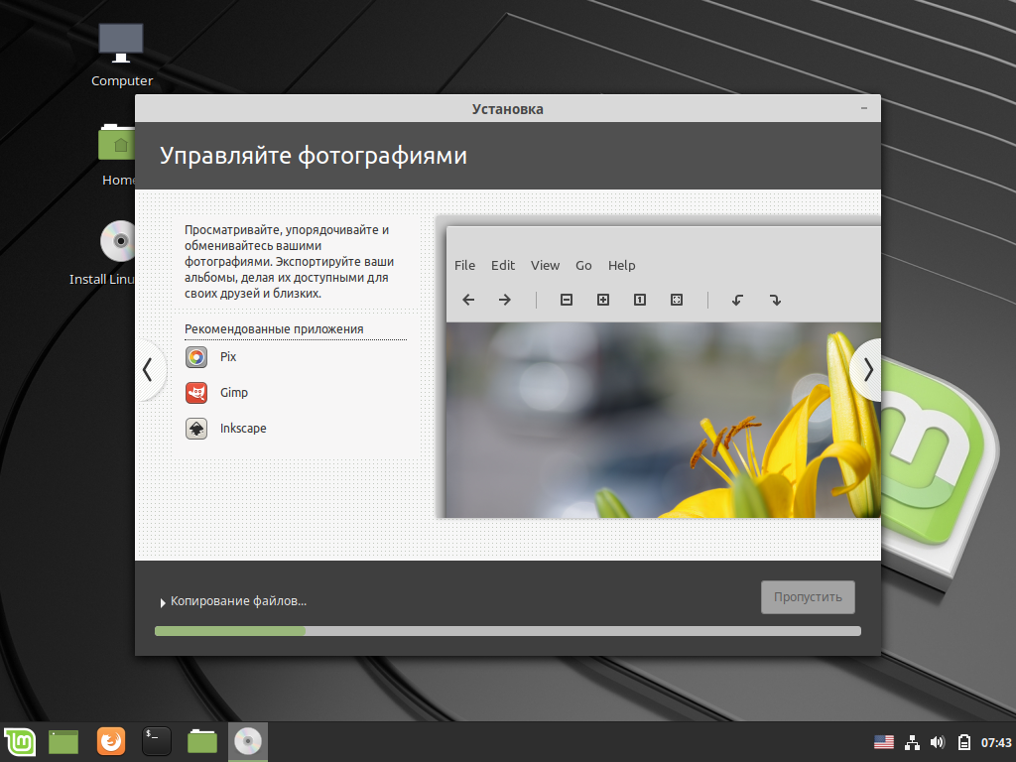Click the clock showing 07:43
This screenshot has height=762, width=1016.
tap(996, 742)
